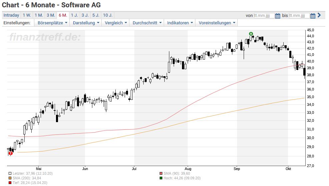Select the 1 W. time range tab

pos(27,15)
